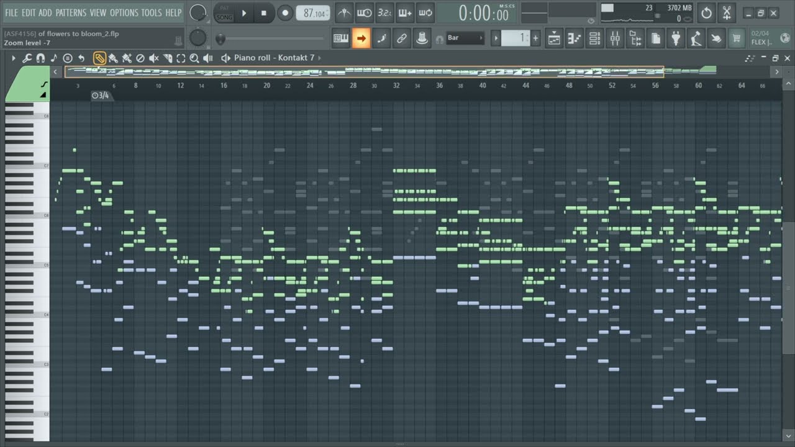Expand the Kontakt 7 target channel arrow

click(320, 58)
